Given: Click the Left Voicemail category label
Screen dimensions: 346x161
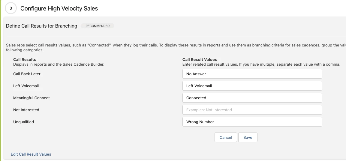Looking at the screenshot, I should pos(26,86).
